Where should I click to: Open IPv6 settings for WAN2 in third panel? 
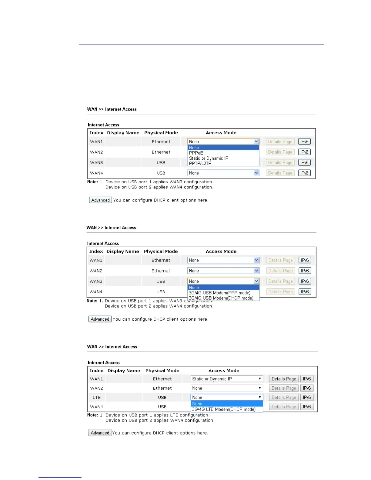(x=307, y=388)
